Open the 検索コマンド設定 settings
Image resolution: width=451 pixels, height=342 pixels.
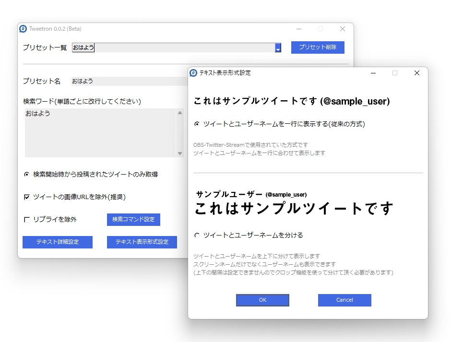(133, 219)
